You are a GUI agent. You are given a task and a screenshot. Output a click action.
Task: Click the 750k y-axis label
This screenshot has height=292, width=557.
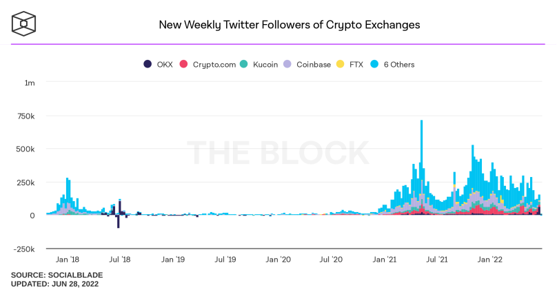tap(26, 116)
